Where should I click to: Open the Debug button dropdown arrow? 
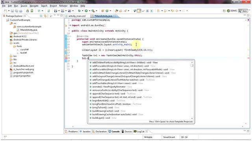[x=82, y=11]
